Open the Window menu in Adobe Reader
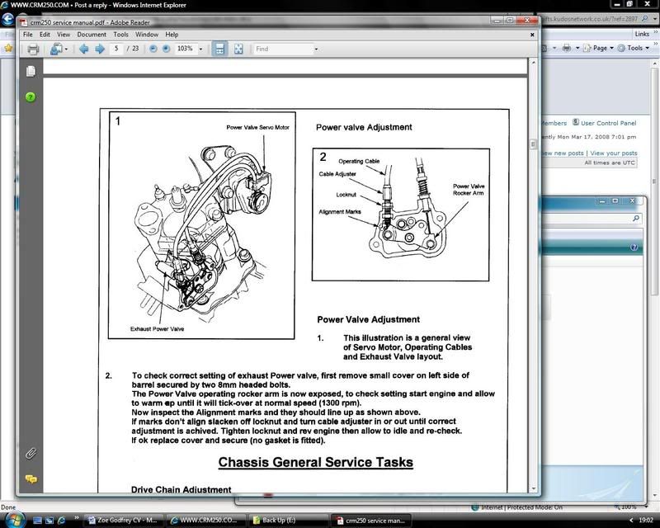 click(x=147, y=35)
